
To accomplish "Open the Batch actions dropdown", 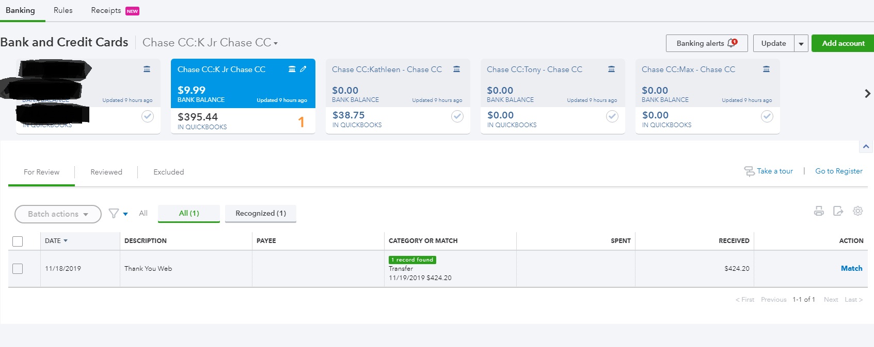I will click(58, 214).
